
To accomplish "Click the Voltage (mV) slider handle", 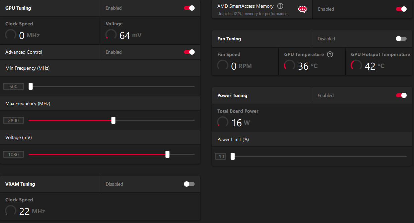I will click(168, 154).
